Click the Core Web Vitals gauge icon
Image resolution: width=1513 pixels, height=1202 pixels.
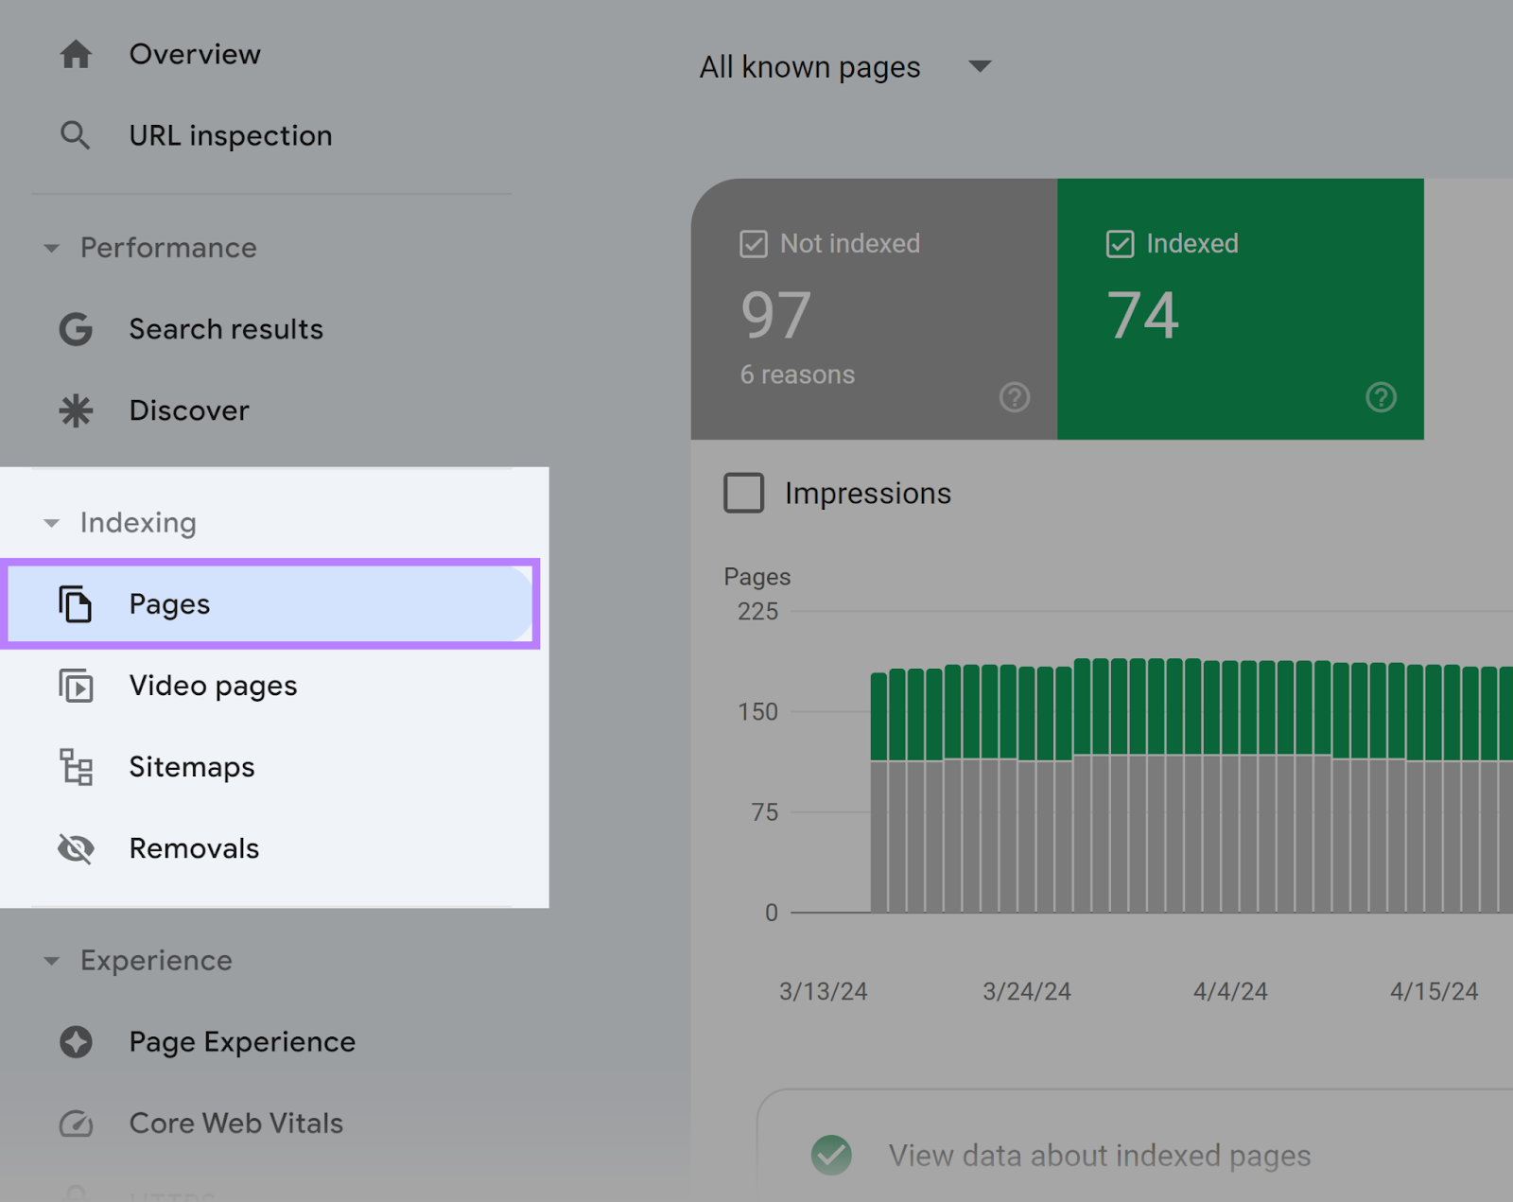point(76,1123)
